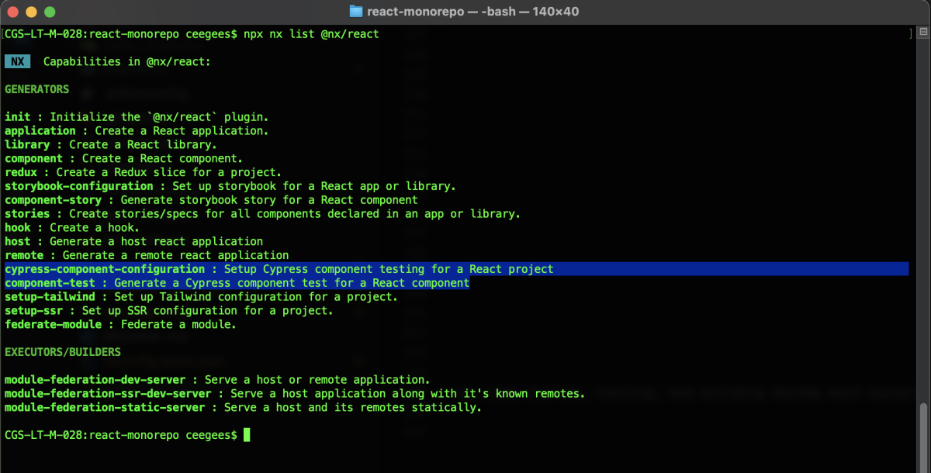Viewport: 931px width, 473px height.
Task: Click the description "Federate a module."
Action: (x=179, y=324)
